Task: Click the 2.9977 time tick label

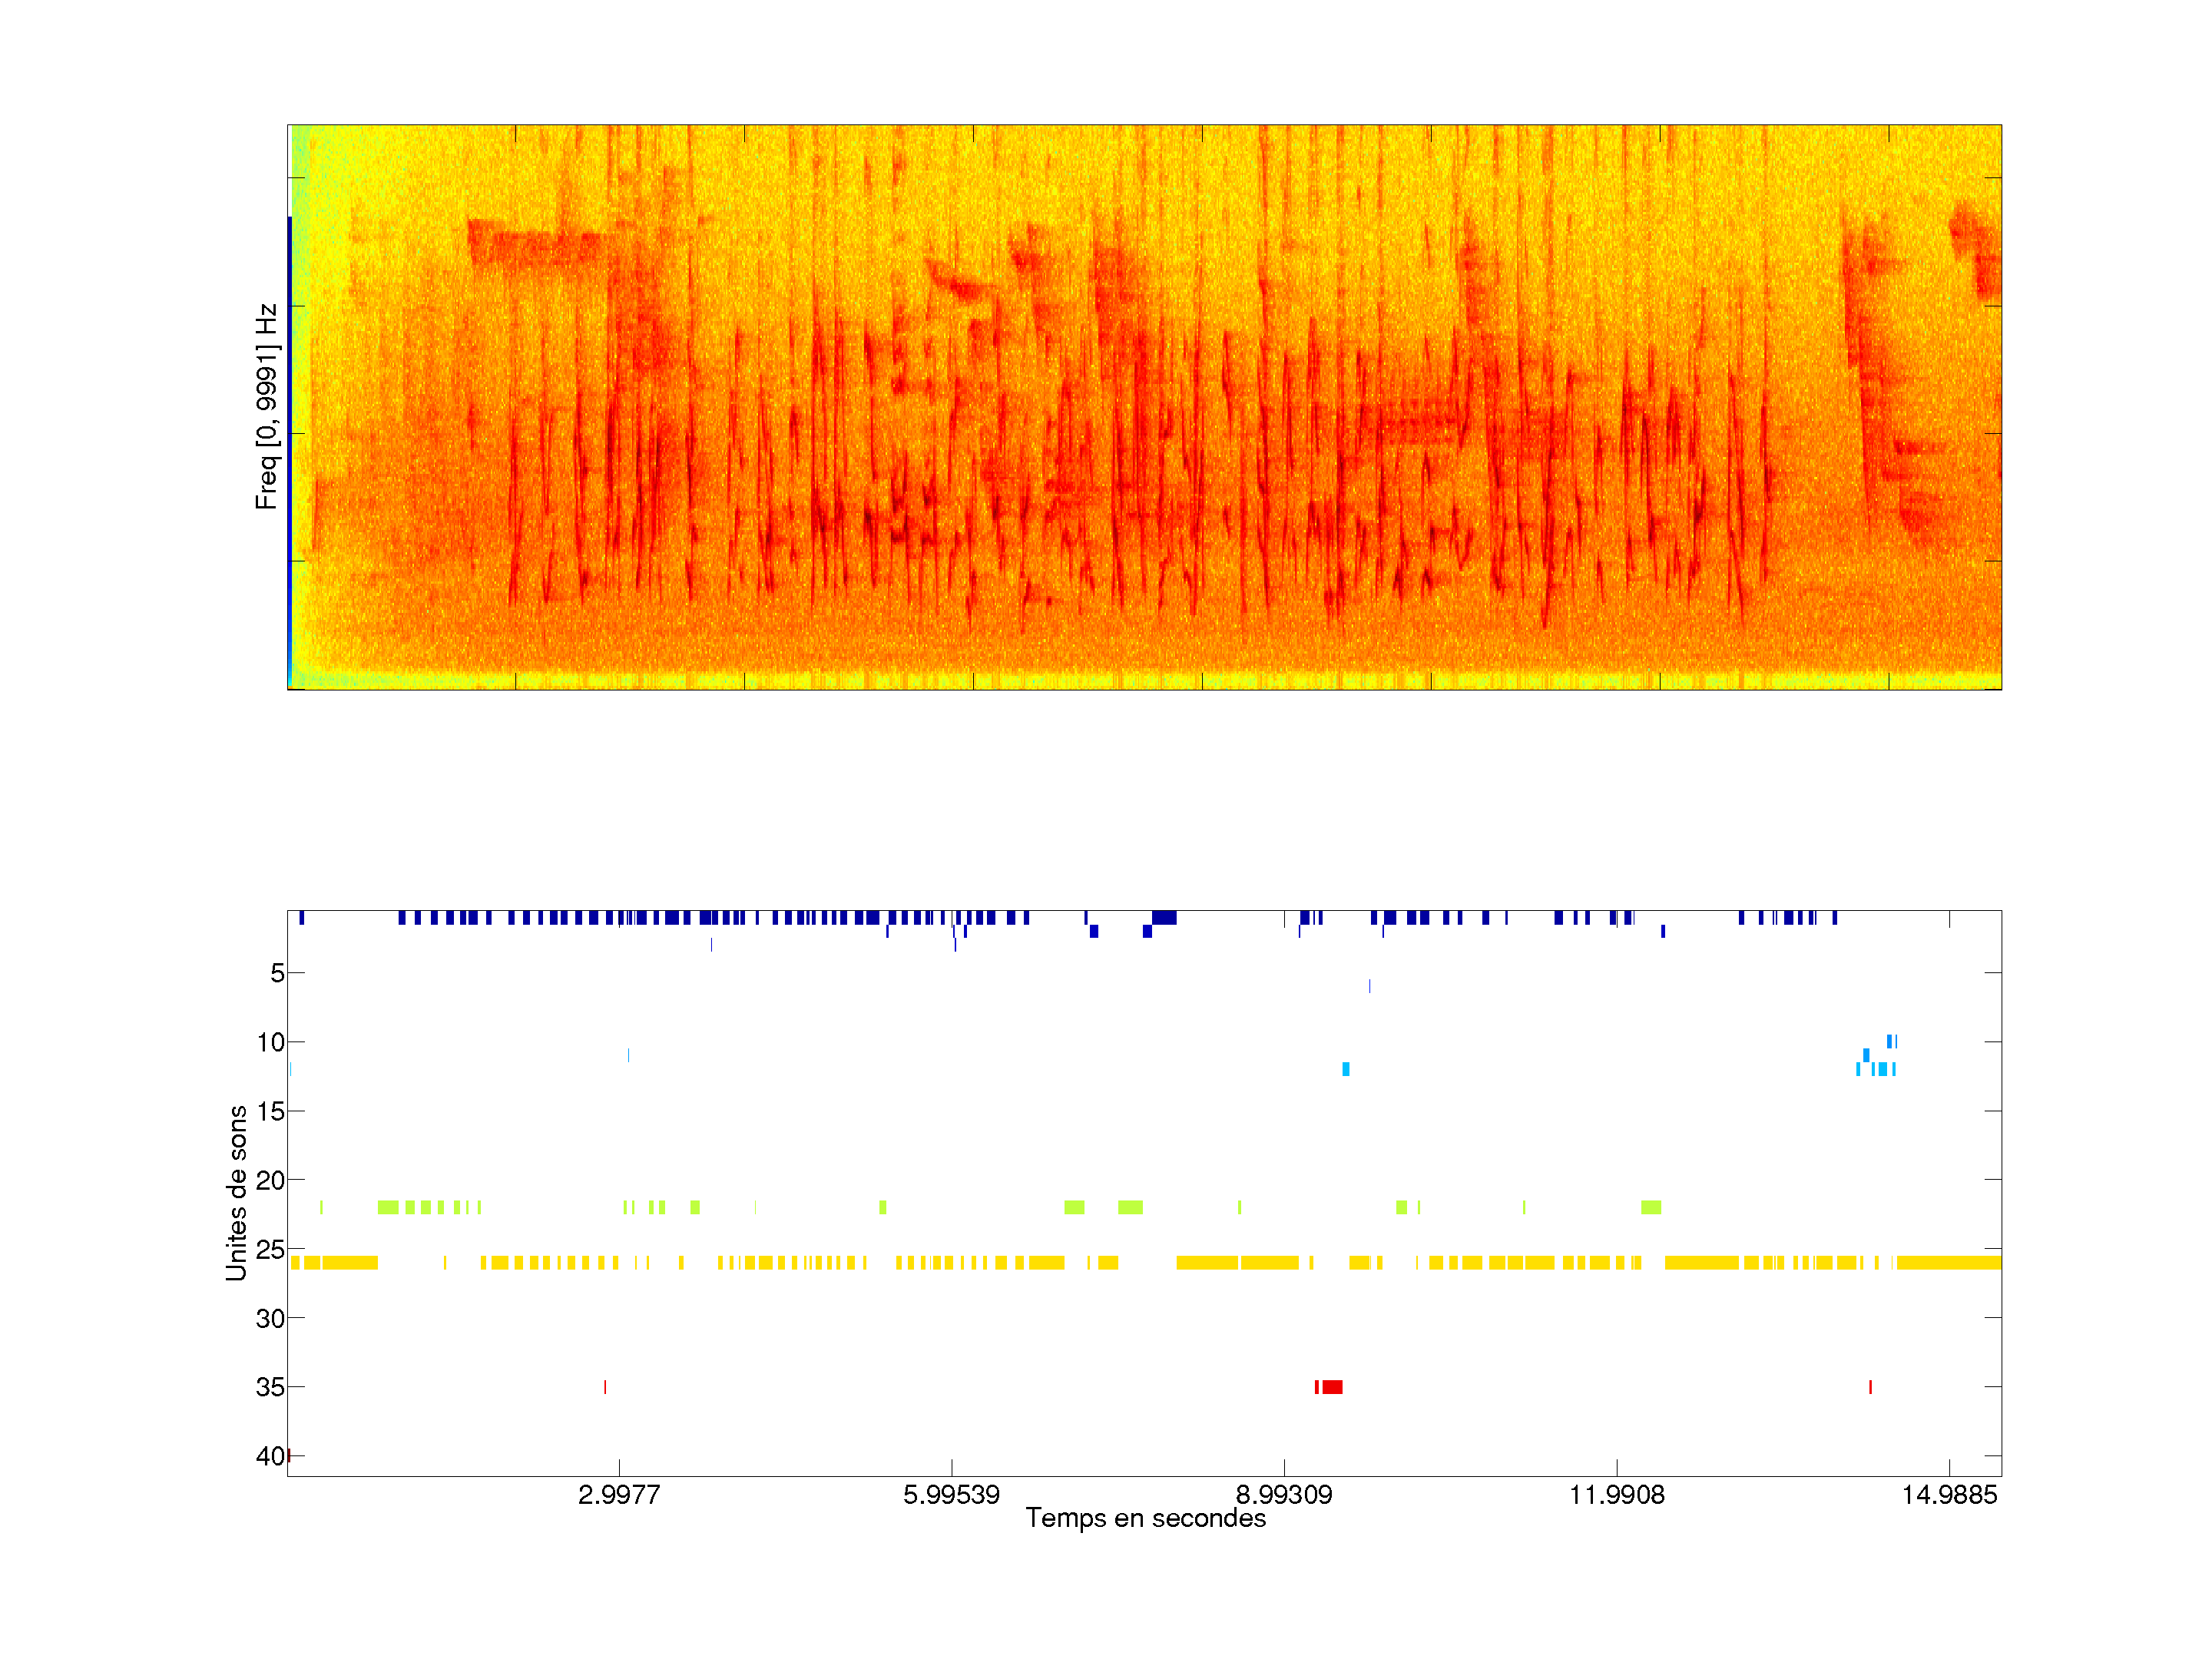Action: pos(619,1495)
